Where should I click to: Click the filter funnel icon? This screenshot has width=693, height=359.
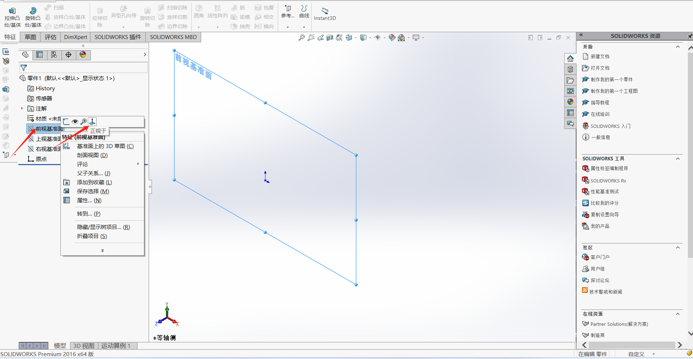(24, 68)
